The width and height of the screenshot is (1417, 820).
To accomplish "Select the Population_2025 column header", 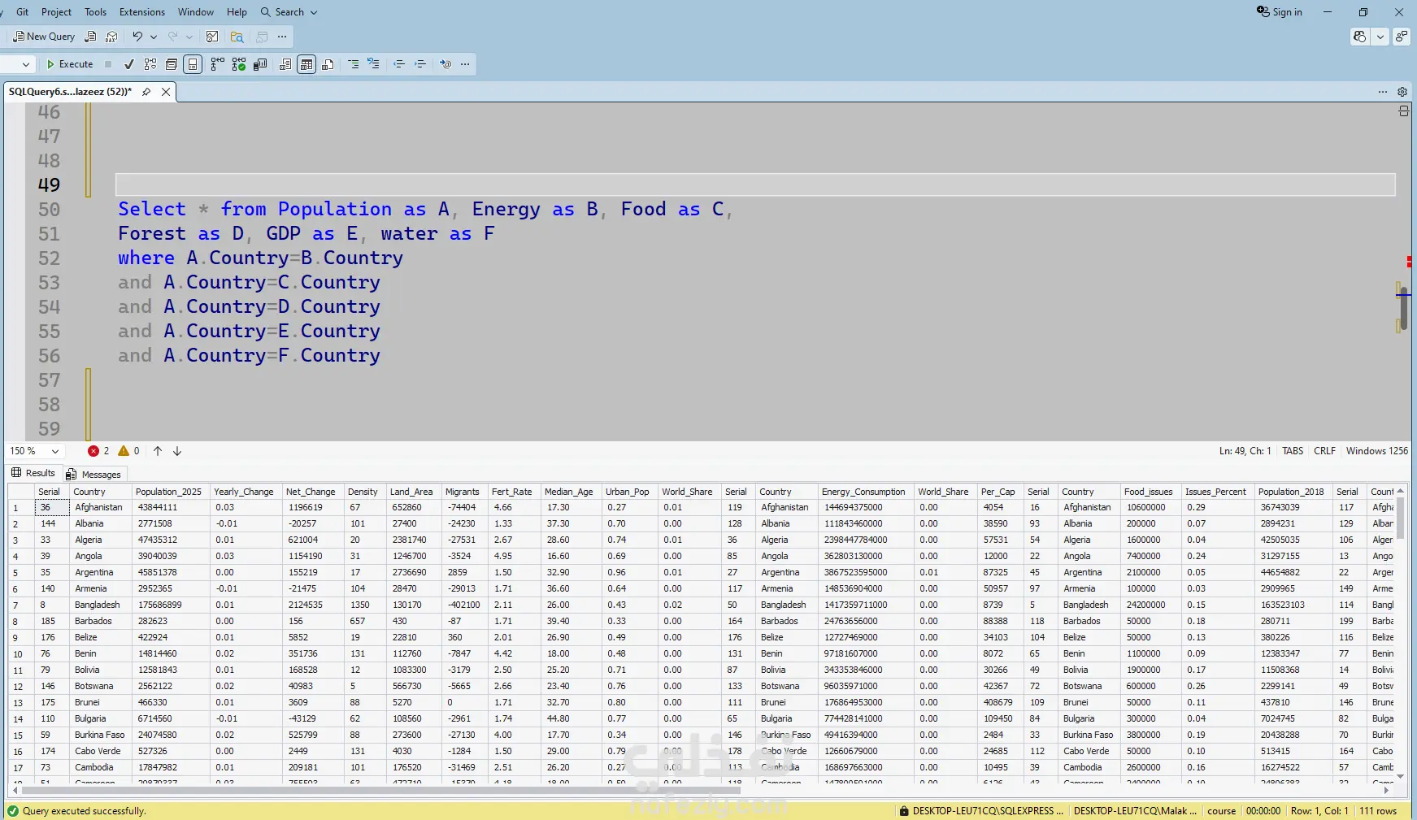I will [168, 492].
